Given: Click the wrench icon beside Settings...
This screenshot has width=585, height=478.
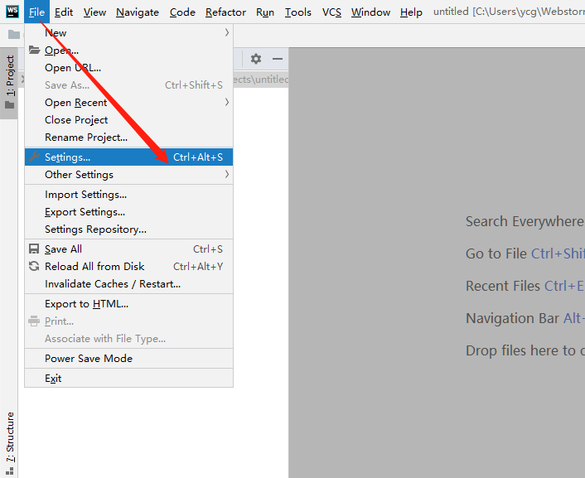Looking at the screenshot, I should coord(34,157).
